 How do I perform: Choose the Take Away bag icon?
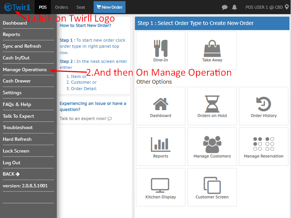(x=212, y=50)
